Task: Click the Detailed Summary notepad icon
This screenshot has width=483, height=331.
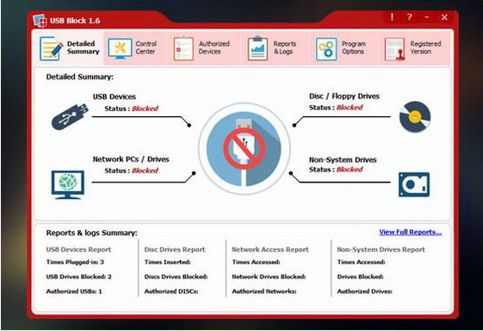Action: coord(51,48)
